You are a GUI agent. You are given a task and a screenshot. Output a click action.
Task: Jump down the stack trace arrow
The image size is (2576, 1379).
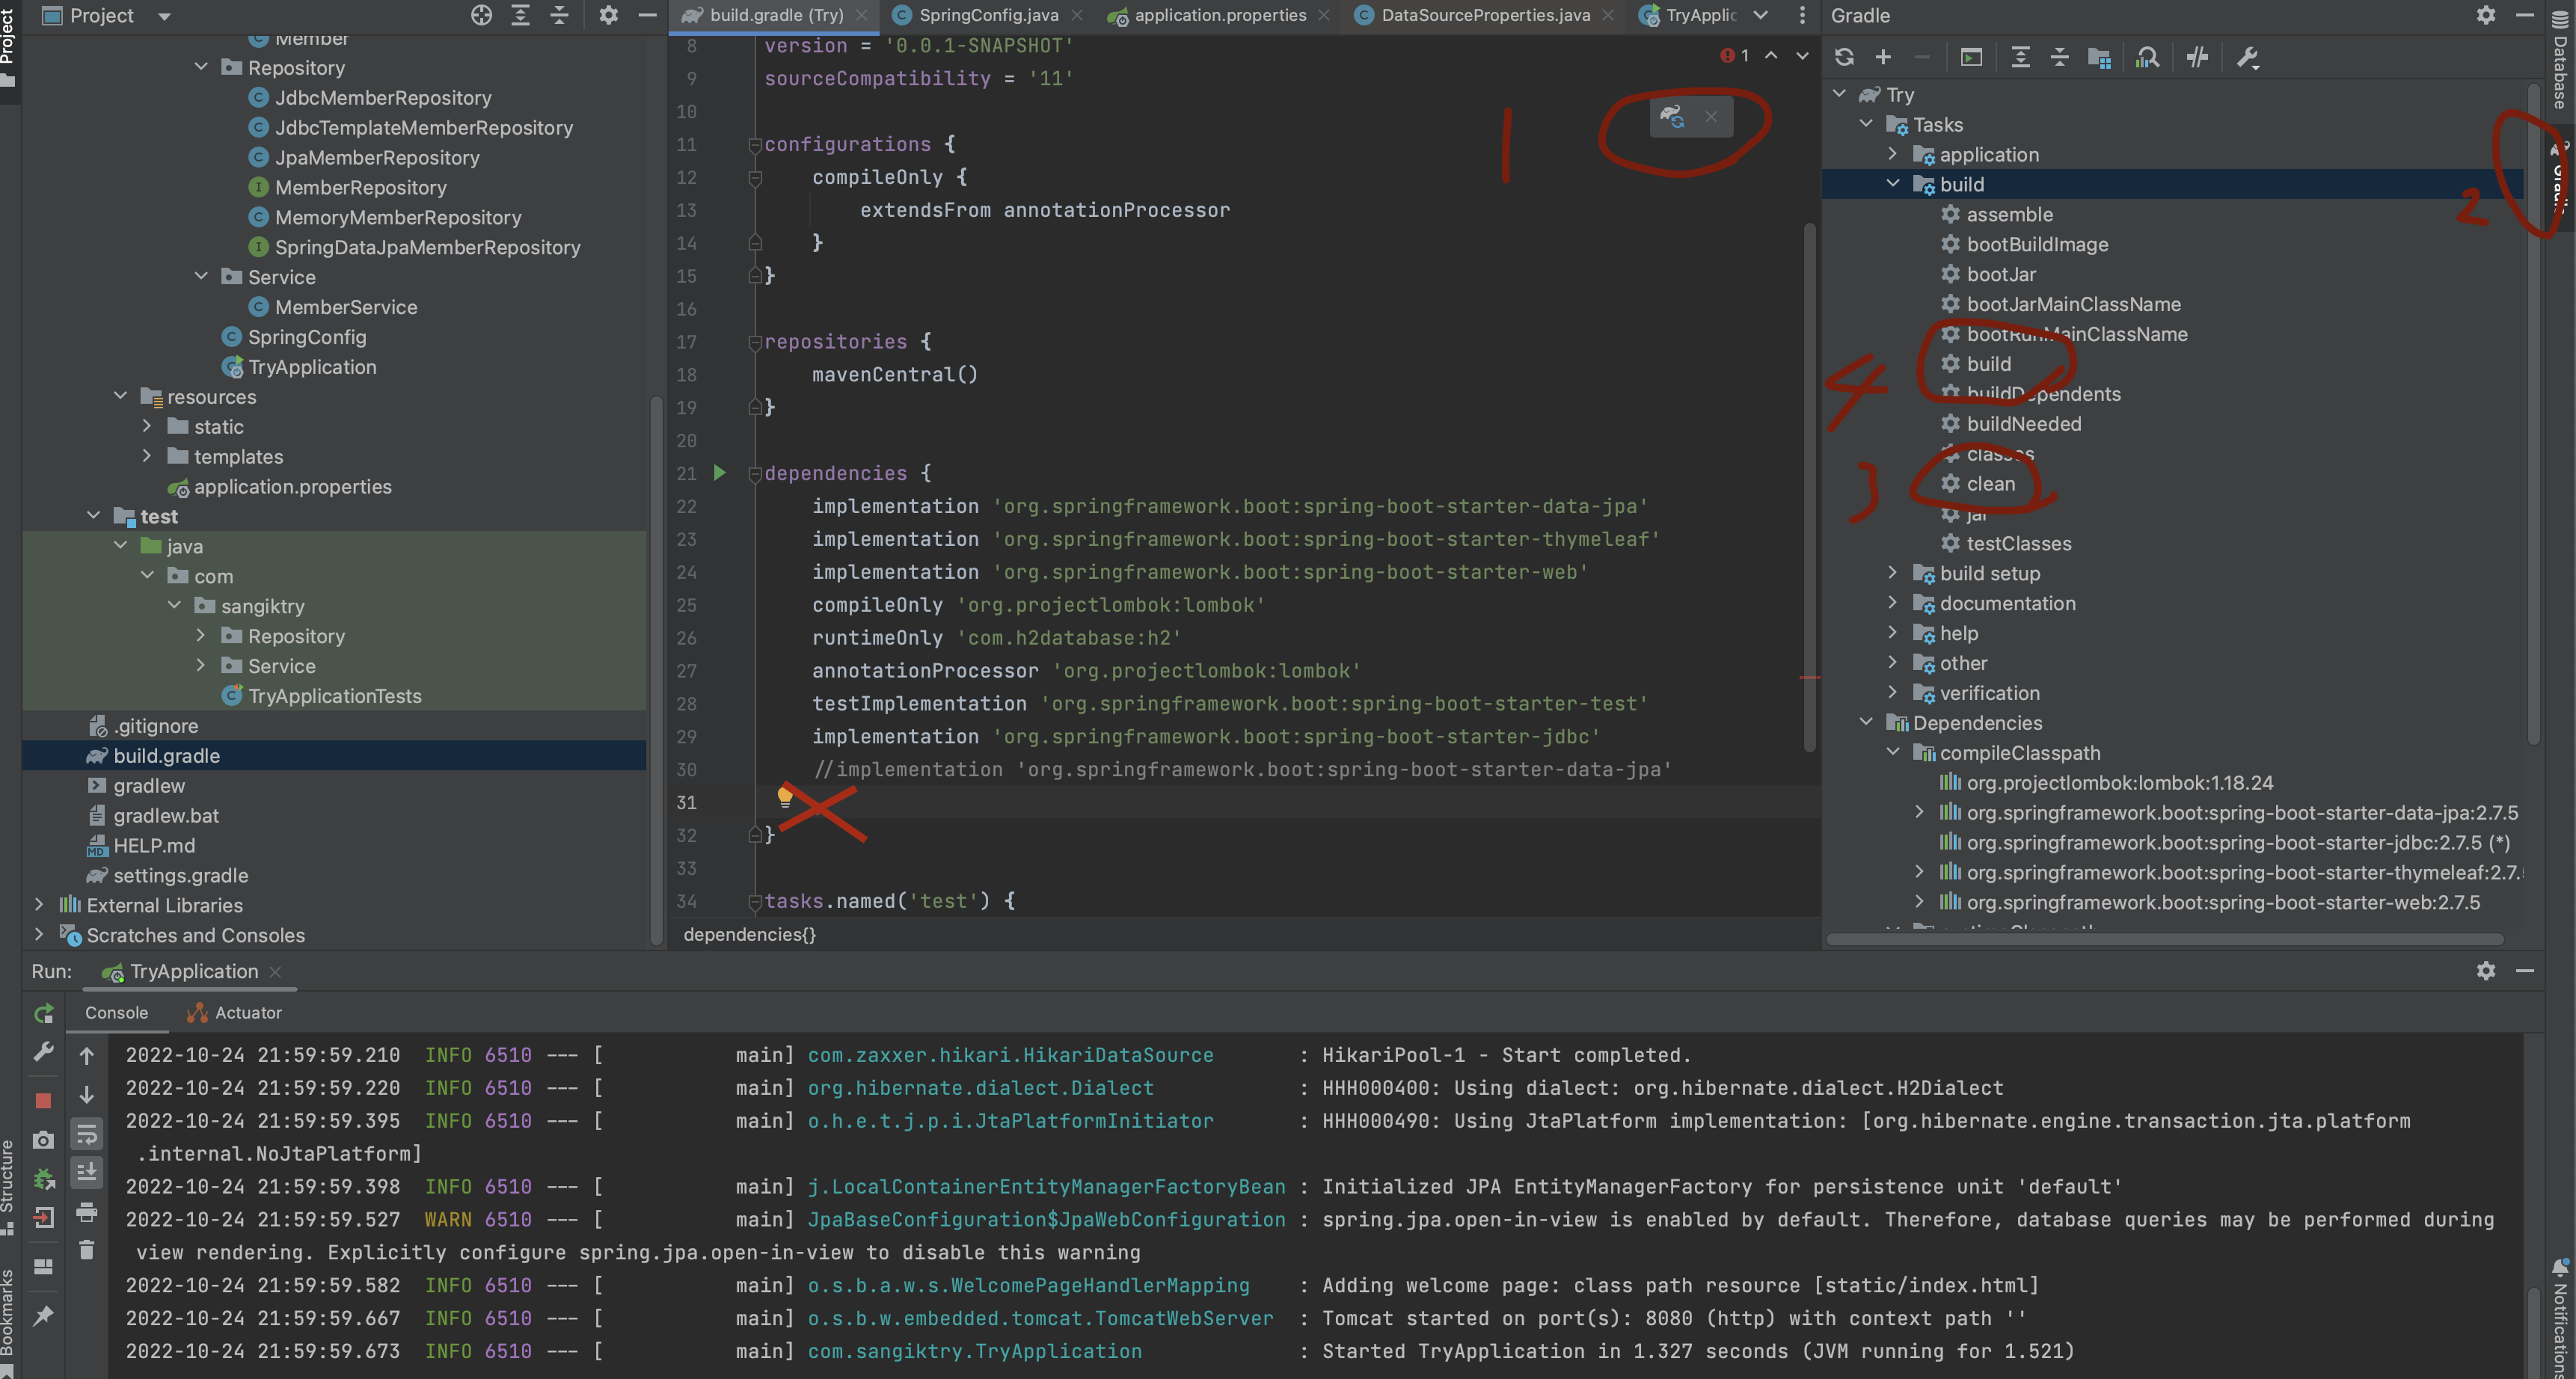(87, 1095)
